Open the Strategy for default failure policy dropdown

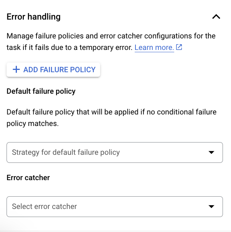point(114,152)
